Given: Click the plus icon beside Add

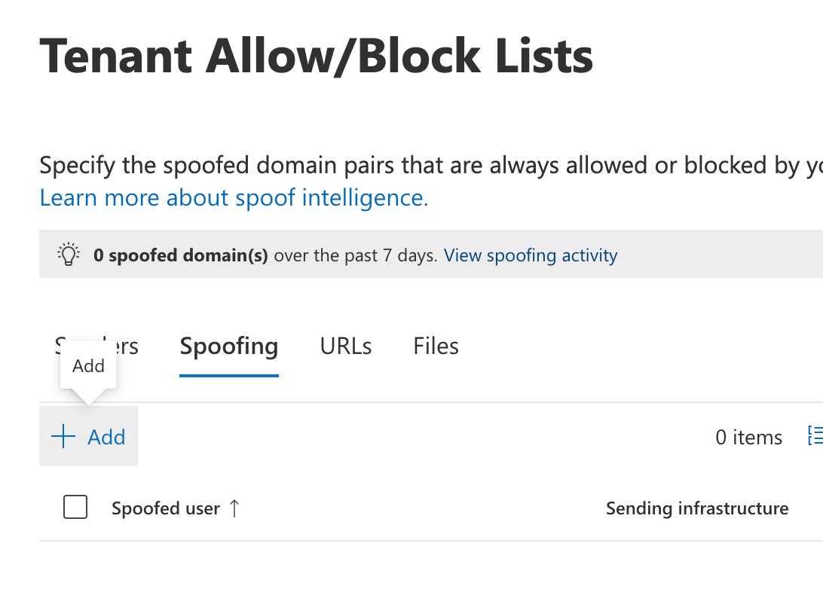Looking at the screenshot, I should 63,437.
